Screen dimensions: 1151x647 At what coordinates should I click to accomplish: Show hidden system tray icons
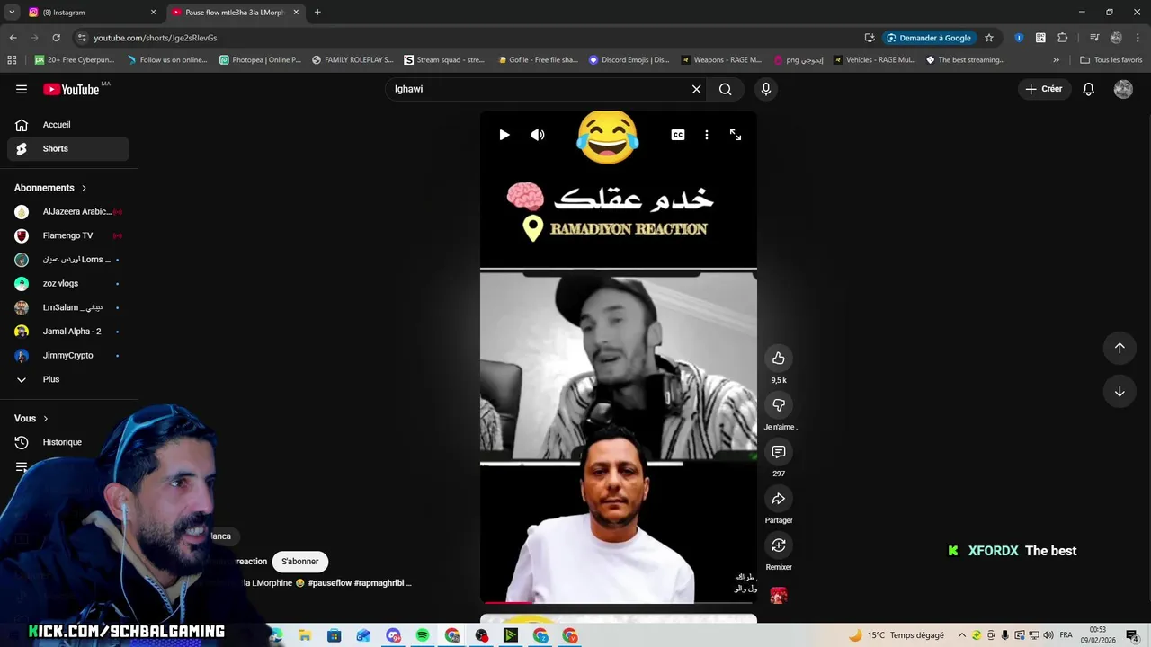point(961,635)
